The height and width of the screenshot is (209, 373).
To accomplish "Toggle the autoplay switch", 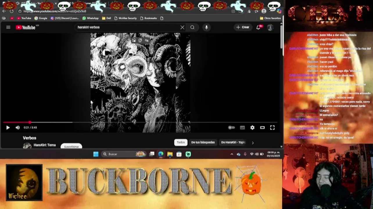I will 231,127.
